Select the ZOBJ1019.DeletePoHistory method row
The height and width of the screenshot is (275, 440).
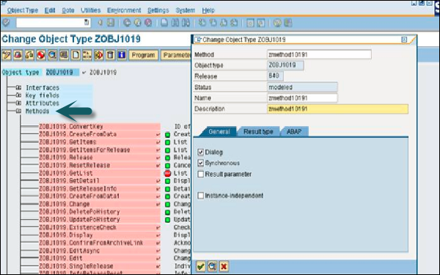pyautogui.click(x=100, y=212)
